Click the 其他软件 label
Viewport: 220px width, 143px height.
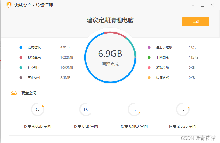click(x=34, y=78)
